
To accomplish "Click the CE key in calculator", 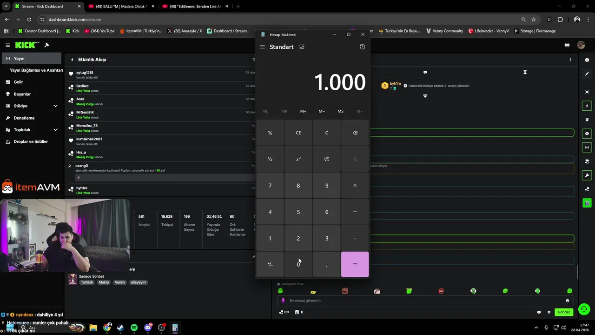I will coord(298,133).
